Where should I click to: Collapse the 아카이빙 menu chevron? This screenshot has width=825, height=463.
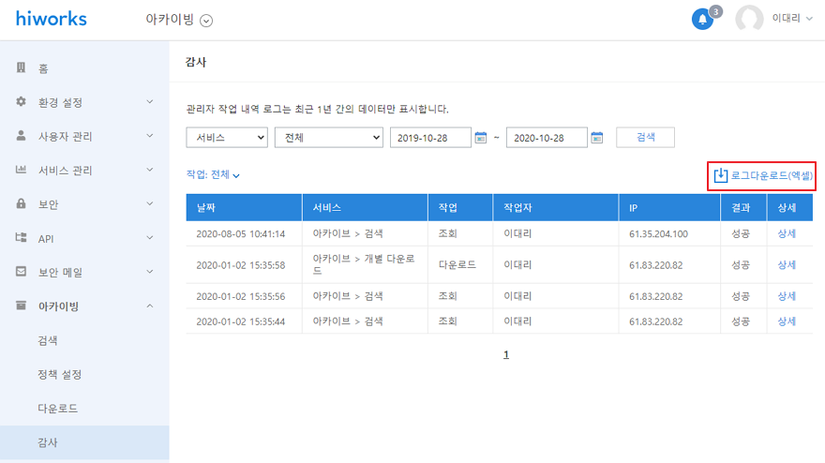pyautogui.click(x=150, y=306)
